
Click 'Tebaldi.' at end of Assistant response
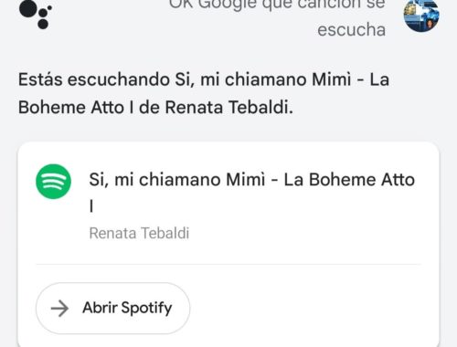(260, 108)
